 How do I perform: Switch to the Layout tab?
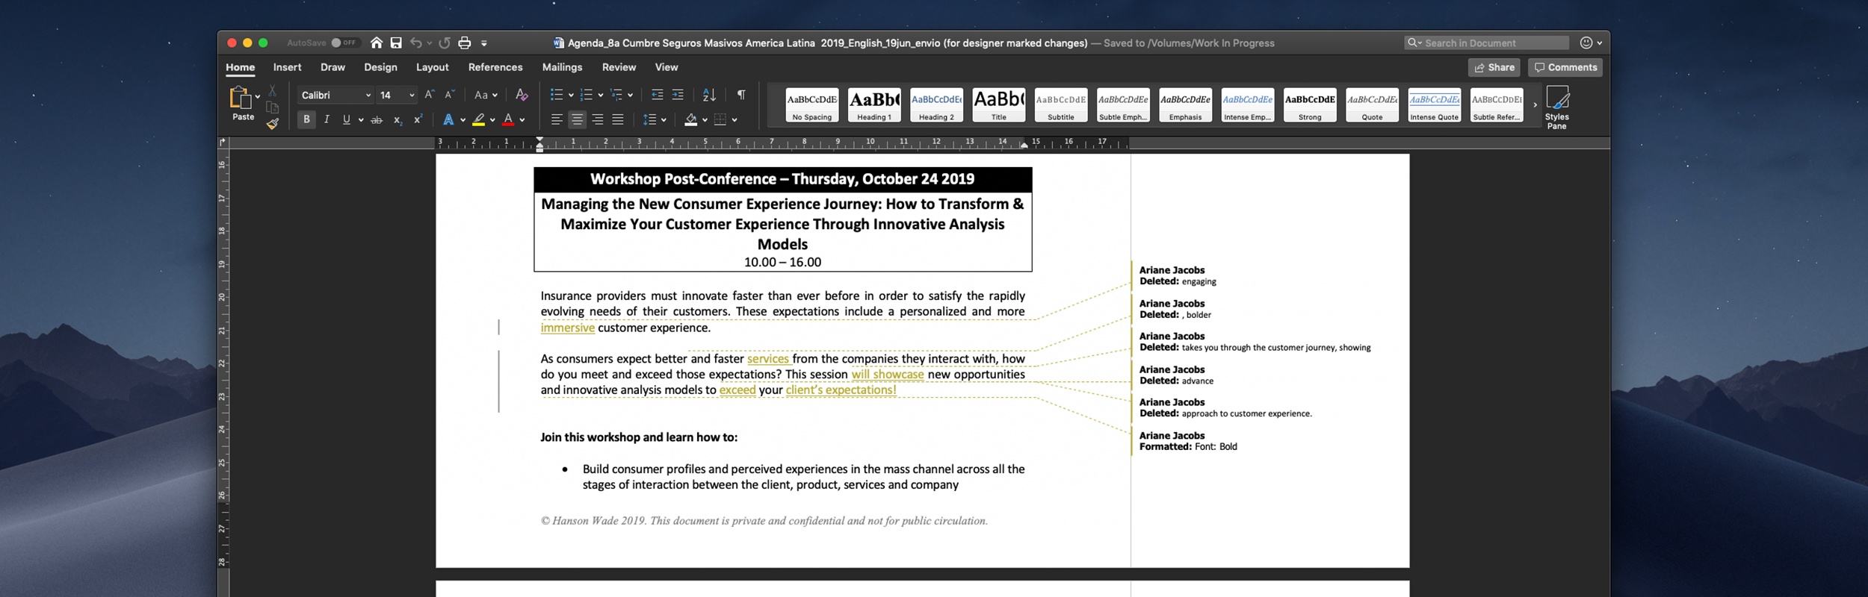pos(433,67)
